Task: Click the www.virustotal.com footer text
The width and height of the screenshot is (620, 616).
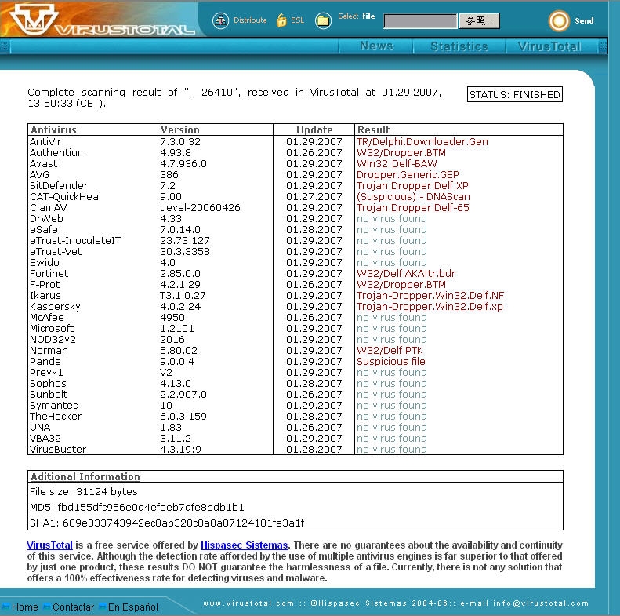Action: tap(248, 603)
